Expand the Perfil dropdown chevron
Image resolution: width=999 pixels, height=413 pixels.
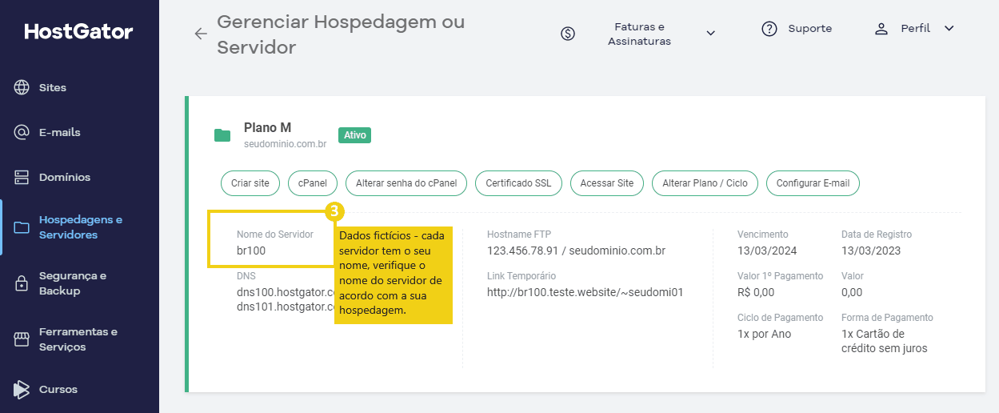coord(949,29)
